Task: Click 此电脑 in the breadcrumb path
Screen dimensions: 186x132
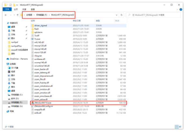Action: pos(29,15)
